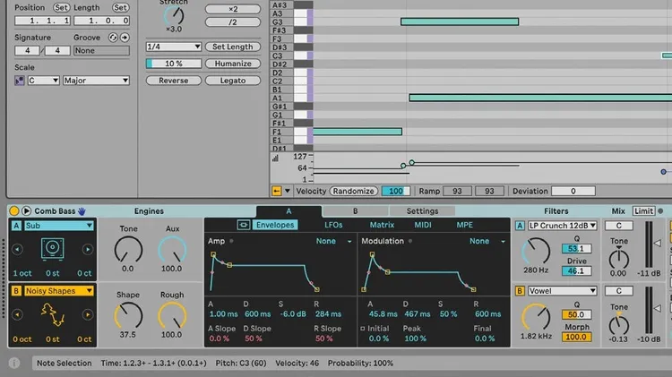Click the Humanize 10 % amount slider

(x=174, y=64)
